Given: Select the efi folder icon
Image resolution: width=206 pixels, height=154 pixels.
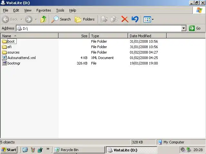Looking at the screenshot, I should click(5, 47).
